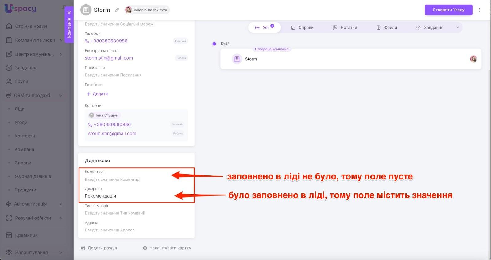Click the Групи people icon
Viewport: 491px width, 260px height.
point(9,81)
